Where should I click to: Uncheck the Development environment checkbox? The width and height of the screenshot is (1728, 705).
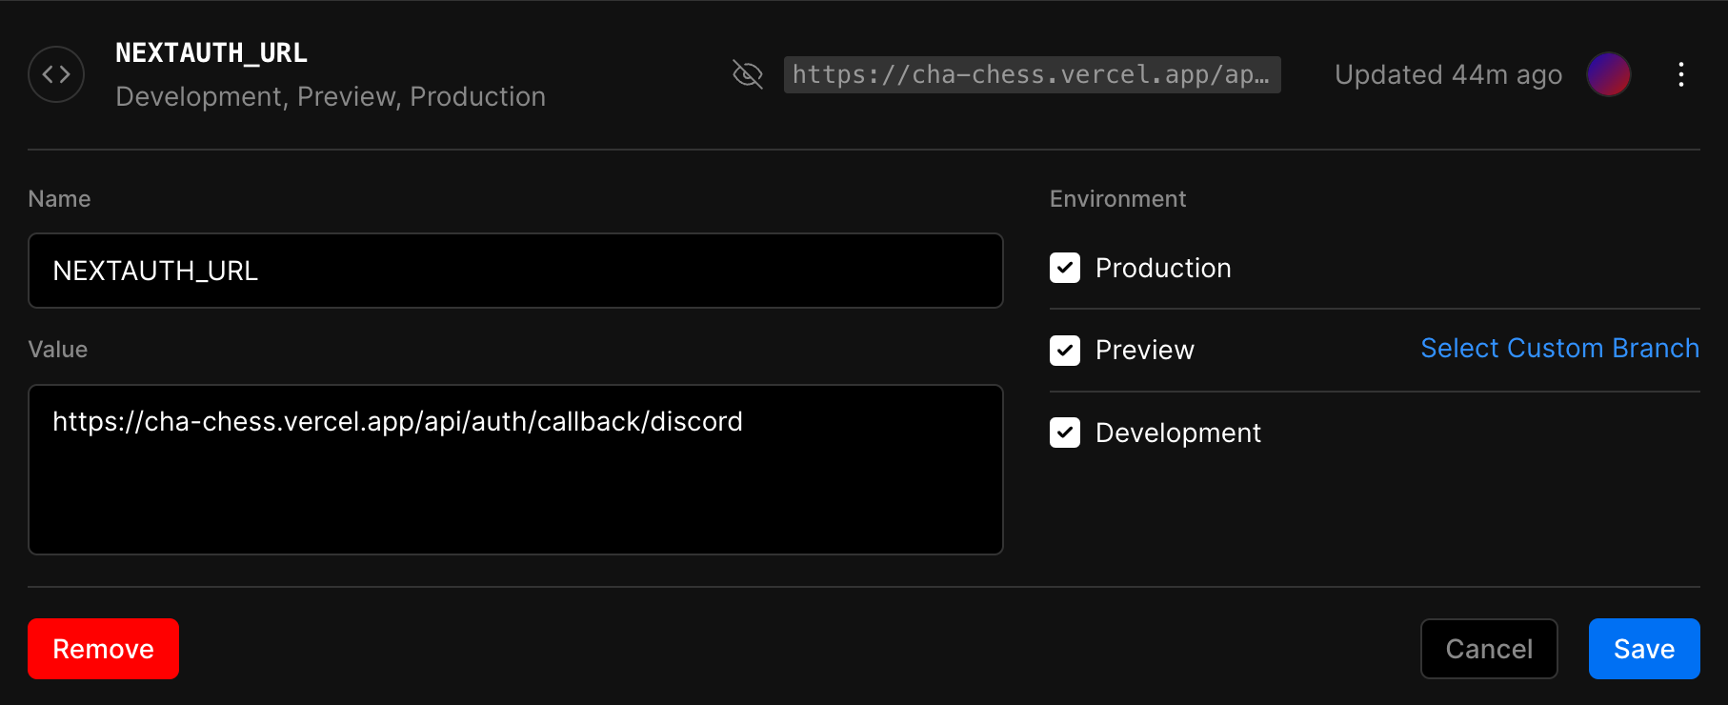pyautogui.click(x=1065, y=433)
